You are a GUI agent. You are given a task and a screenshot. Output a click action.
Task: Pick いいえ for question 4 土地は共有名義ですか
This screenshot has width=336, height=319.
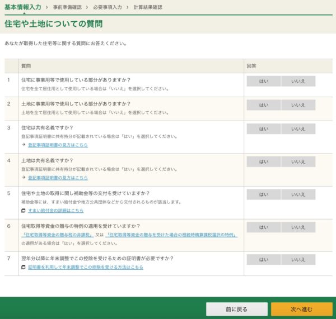click(298, 161)
